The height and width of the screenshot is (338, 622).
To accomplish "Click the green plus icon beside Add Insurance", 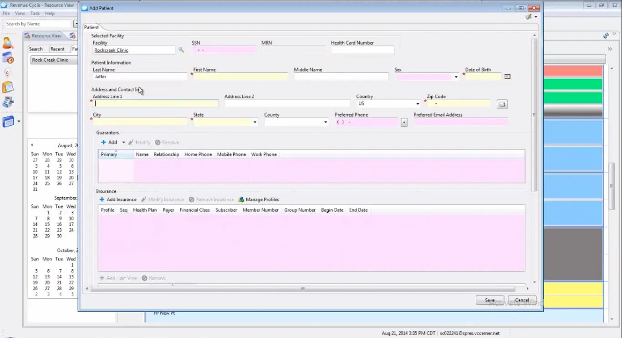I will pyautogui.click(x=103, y=200).
